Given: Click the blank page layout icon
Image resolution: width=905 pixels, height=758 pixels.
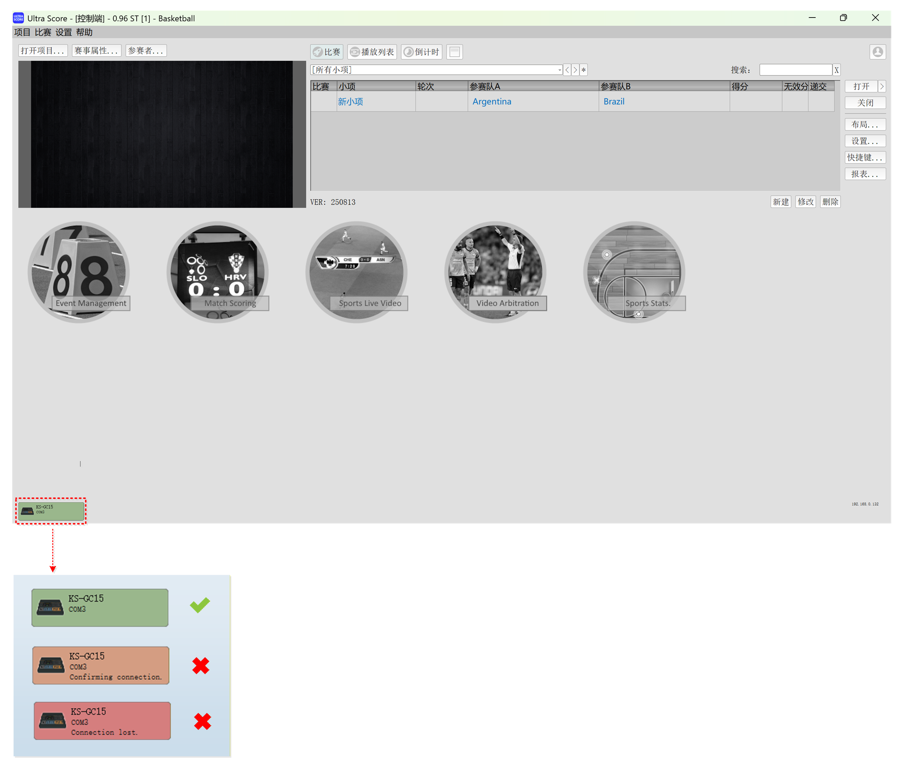Looking at the screenshot, I should [454, 52].
